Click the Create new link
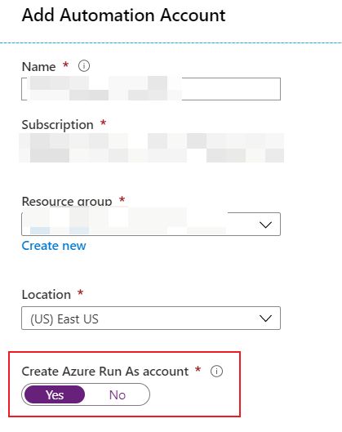342x432 pixels. pos(54,246)
